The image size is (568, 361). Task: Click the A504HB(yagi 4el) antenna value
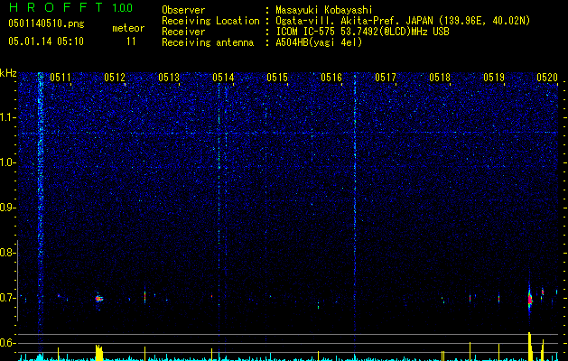(319, 42)
